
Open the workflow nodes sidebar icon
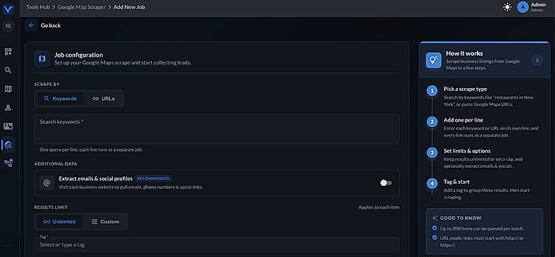(8, 163)
